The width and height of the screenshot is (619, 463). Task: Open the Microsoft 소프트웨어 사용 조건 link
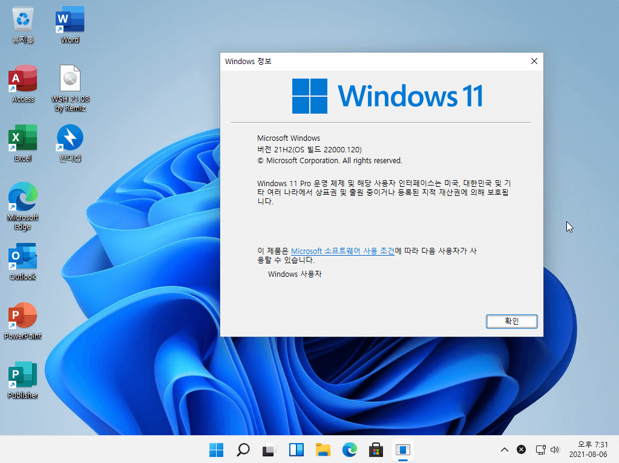(x=342, y=251)
